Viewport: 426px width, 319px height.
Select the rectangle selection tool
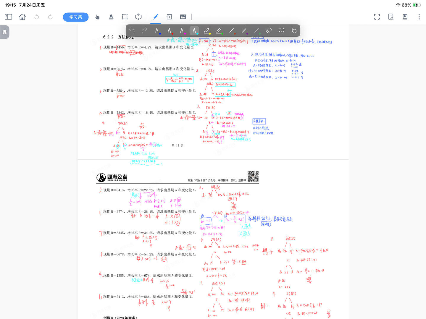click(125, 17)
